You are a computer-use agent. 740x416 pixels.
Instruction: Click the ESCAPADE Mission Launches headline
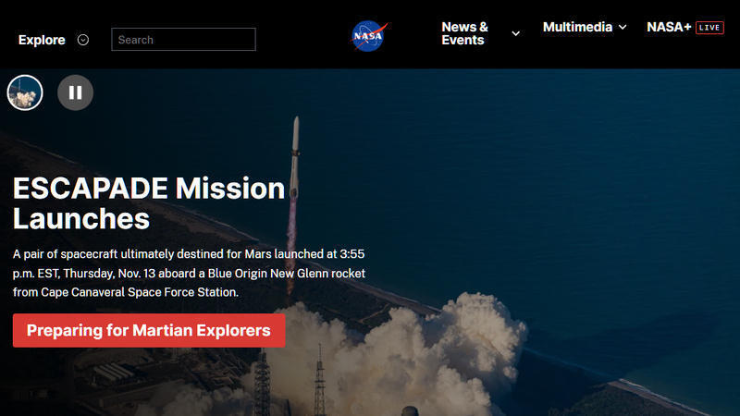point(149,203)
